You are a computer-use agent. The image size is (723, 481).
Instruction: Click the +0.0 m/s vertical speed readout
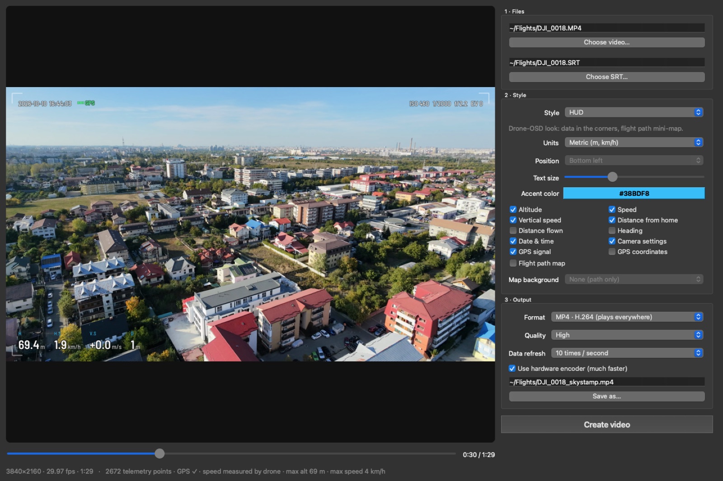pos(105,345)
